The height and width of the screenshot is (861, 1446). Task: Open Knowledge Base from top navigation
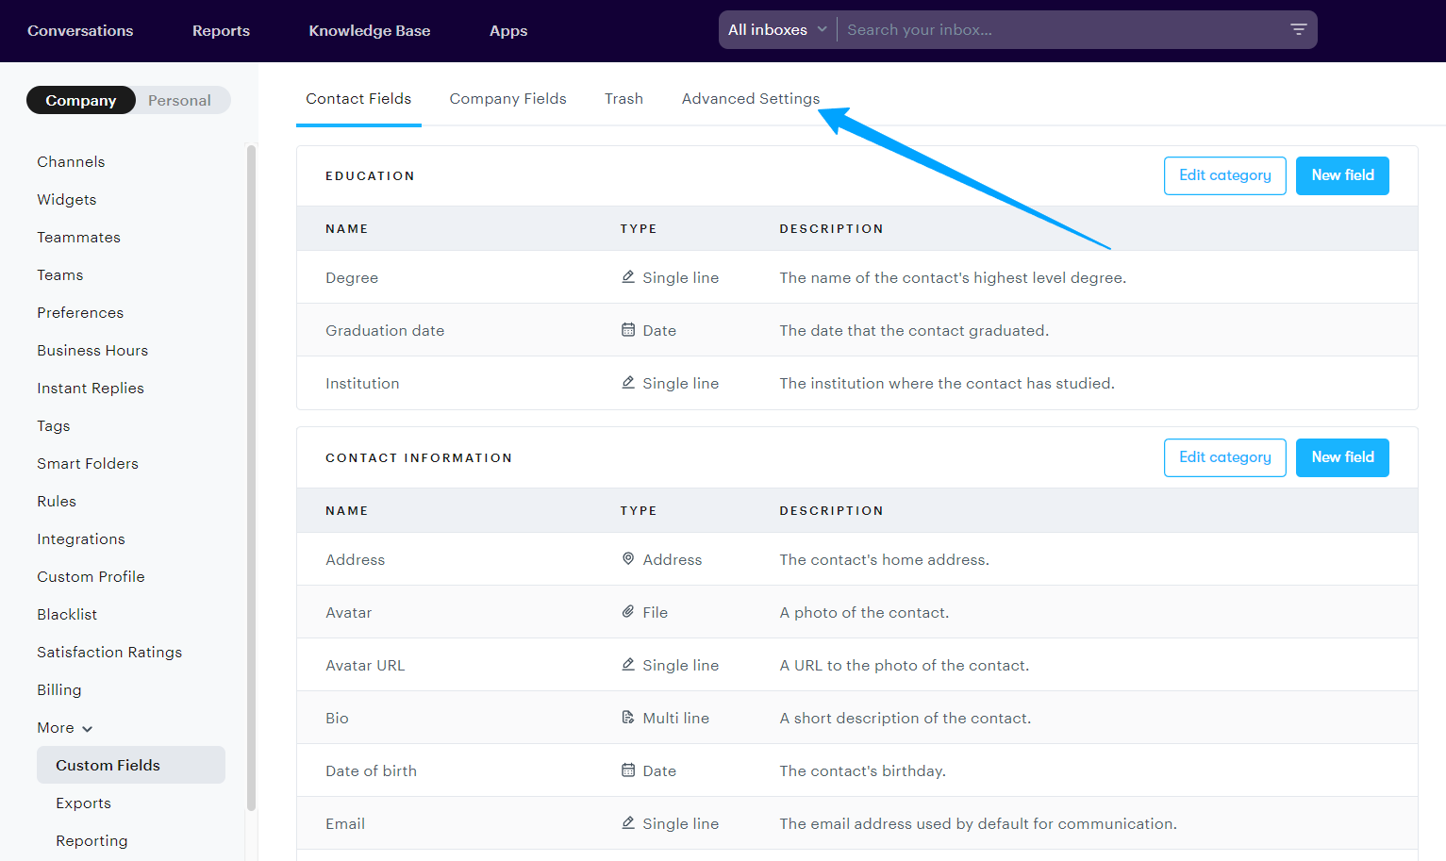[x=369, y=31]
